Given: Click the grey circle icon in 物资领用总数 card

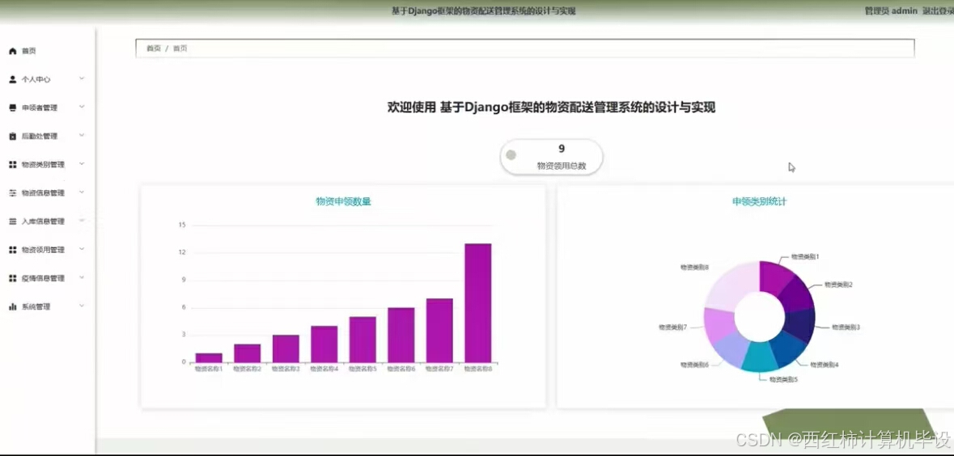Looking at the screenshot, I should pyautogui.click(x=511, y=155).
